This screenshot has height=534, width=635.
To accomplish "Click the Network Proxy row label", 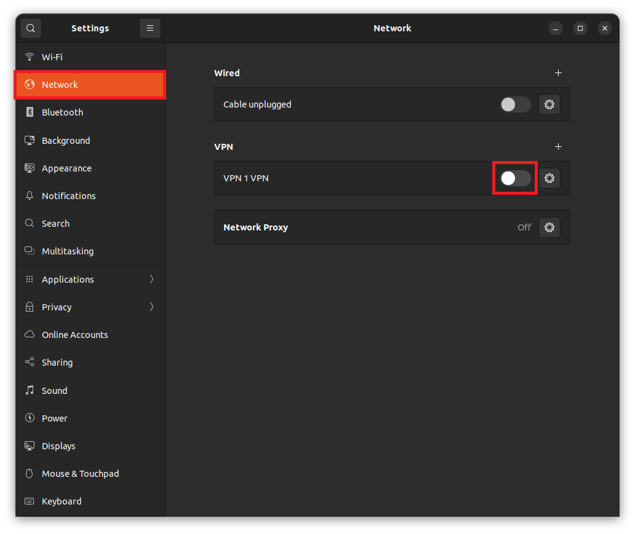I will (x=255, y=227).
